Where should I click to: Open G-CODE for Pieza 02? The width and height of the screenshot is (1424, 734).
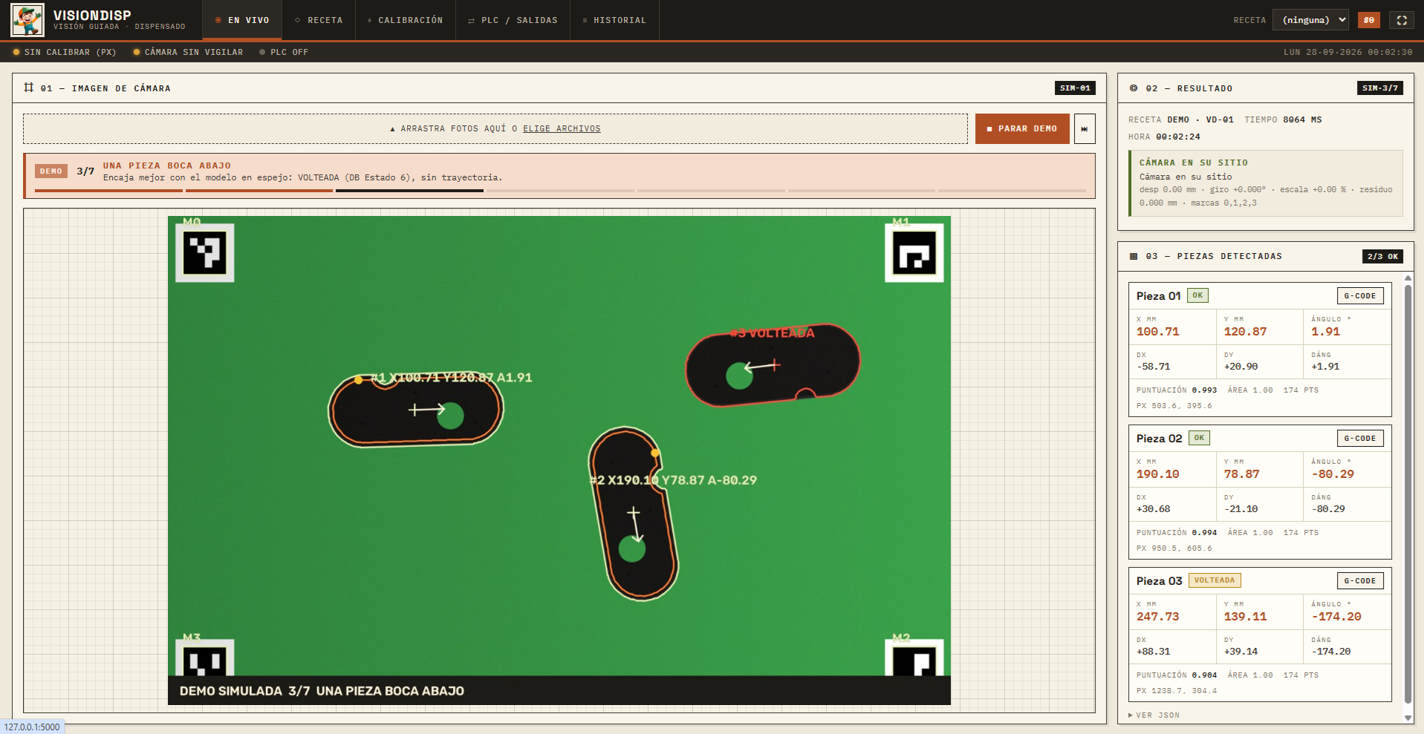point(1360,438)
